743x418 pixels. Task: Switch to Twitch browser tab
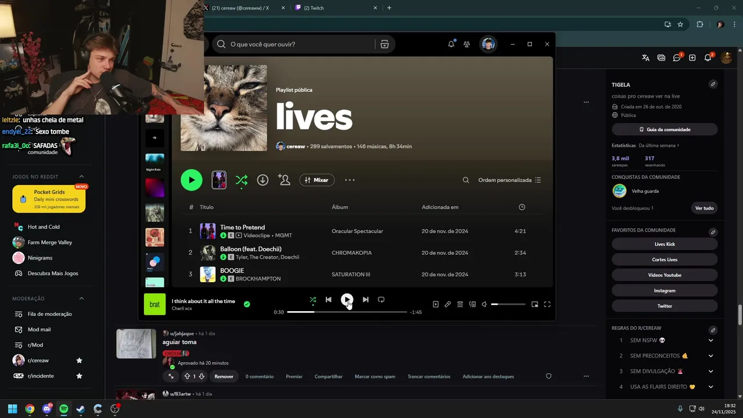tap(336, 8)
